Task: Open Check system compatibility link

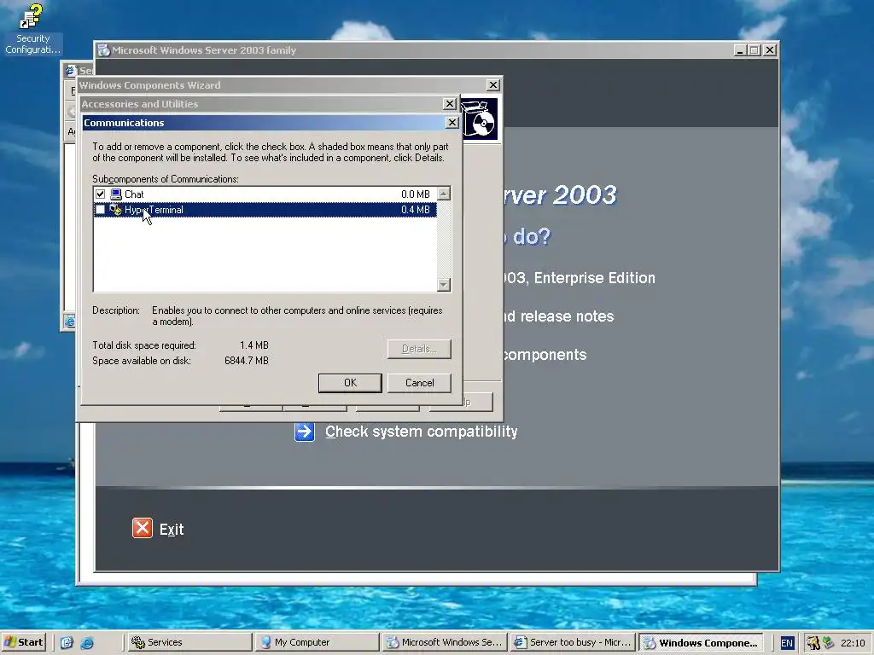Action: tap(422, 432)
